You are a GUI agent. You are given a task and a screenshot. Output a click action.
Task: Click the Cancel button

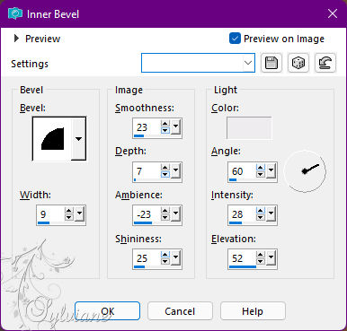pyautogui.click(x=180, y=311)
